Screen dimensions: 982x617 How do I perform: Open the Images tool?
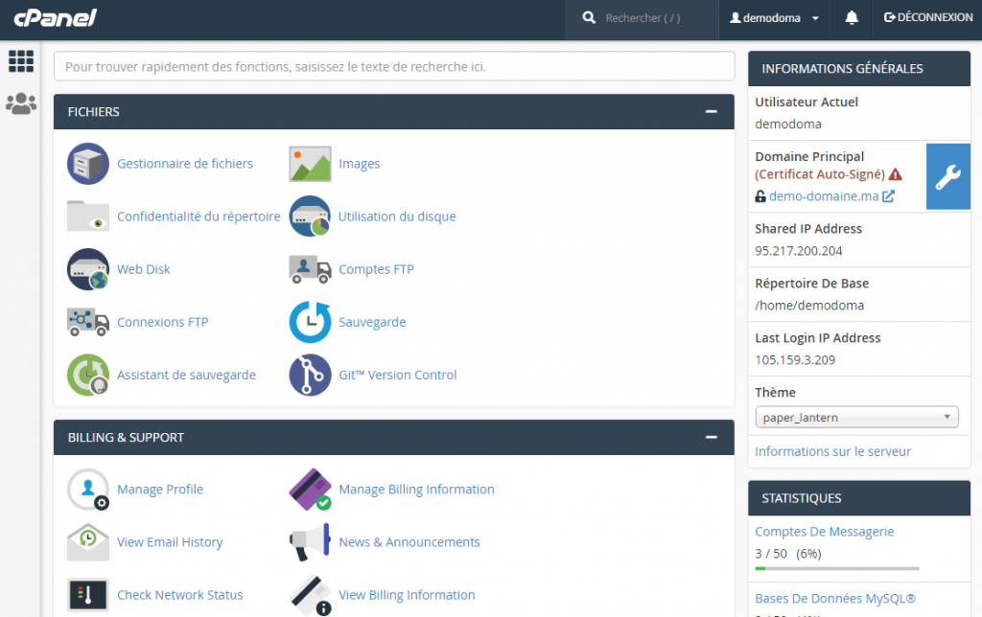[x=359, y=163]
